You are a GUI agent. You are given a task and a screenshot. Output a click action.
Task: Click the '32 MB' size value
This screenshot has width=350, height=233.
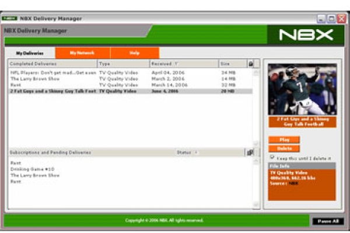coord(228,85)
